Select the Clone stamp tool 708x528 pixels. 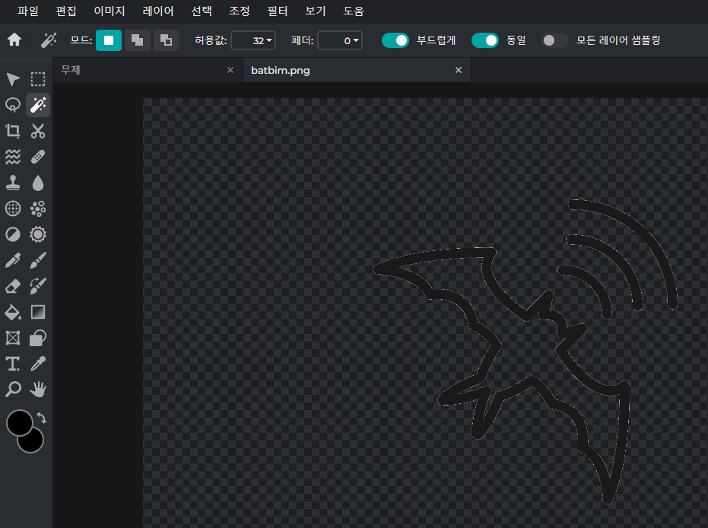tap(13, 183)
